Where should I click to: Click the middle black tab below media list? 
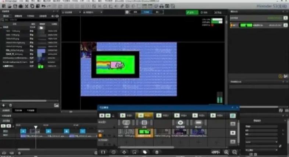pyautogui.click(x=18, y=110)
